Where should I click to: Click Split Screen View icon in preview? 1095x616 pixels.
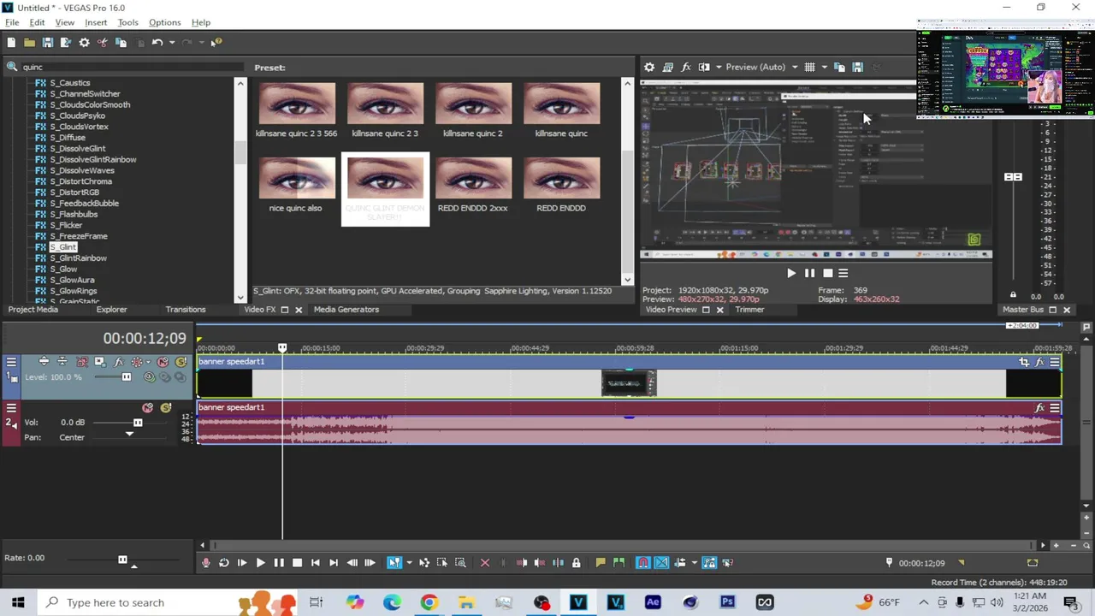[x=704, y=67]
